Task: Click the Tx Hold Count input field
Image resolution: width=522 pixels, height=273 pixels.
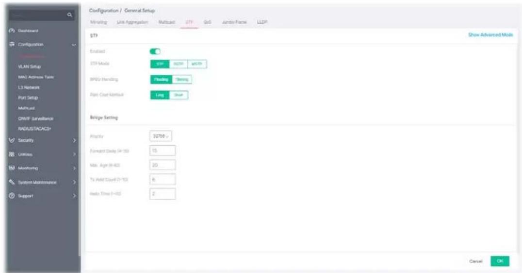Action: point(163,179)
